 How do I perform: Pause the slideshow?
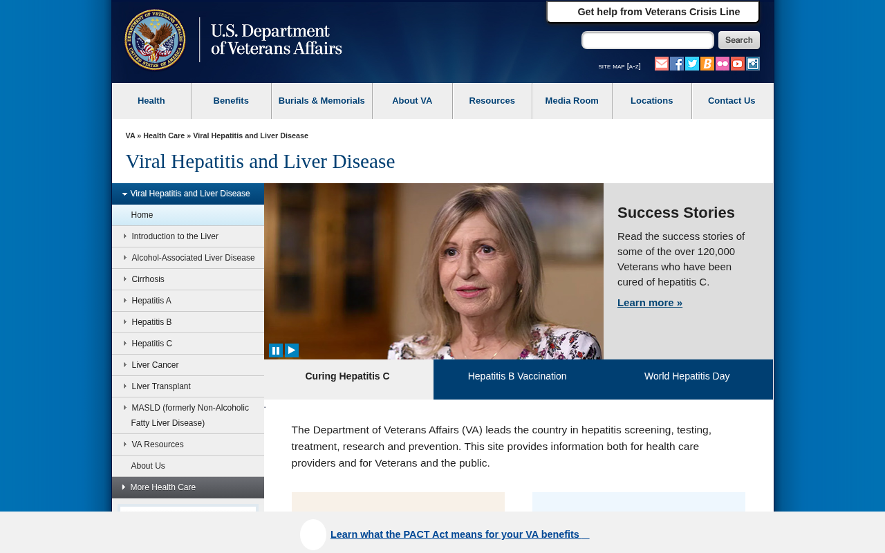[276, 350]
